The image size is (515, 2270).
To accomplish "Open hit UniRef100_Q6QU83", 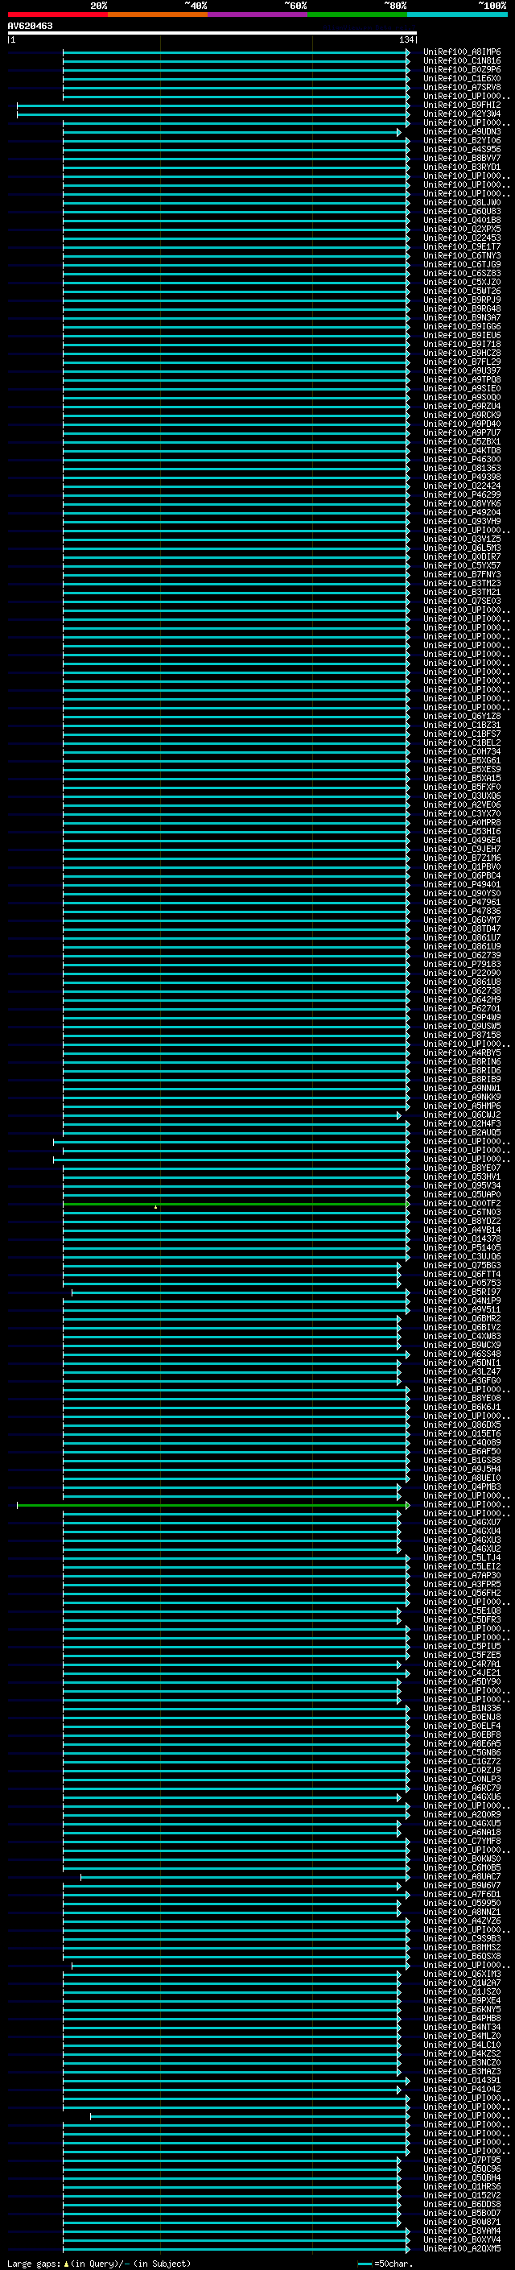I will [462, 212].
